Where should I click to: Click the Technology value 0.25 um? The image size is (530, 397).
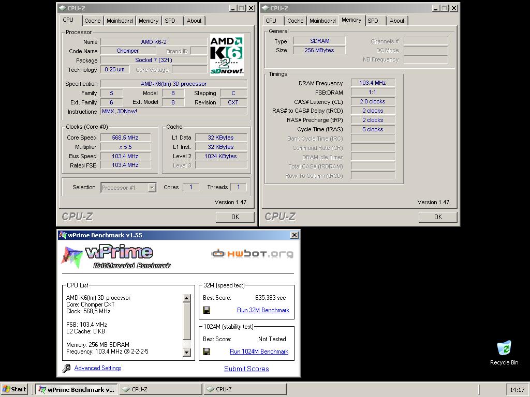(x=115, y=70)
